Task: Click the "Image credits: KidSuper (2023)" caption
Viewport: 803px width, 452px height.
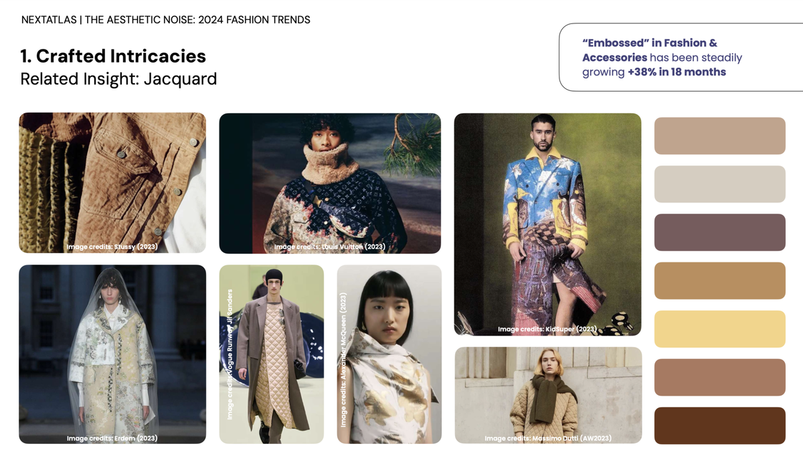Action: (x=547, y=329)
